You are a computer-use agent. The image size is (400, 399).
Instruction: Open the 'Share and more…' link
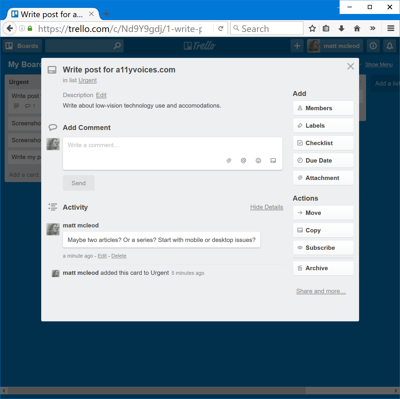click(321, 291)
